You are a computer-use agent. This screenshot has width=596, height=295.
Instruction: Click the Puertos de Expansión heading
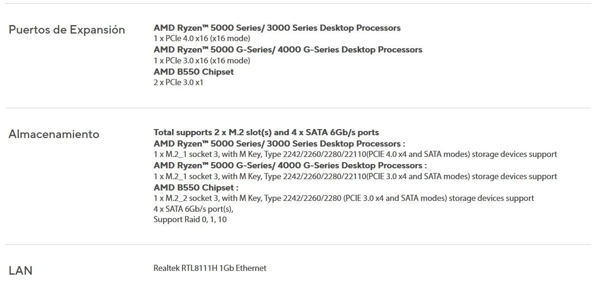point(67,30)
